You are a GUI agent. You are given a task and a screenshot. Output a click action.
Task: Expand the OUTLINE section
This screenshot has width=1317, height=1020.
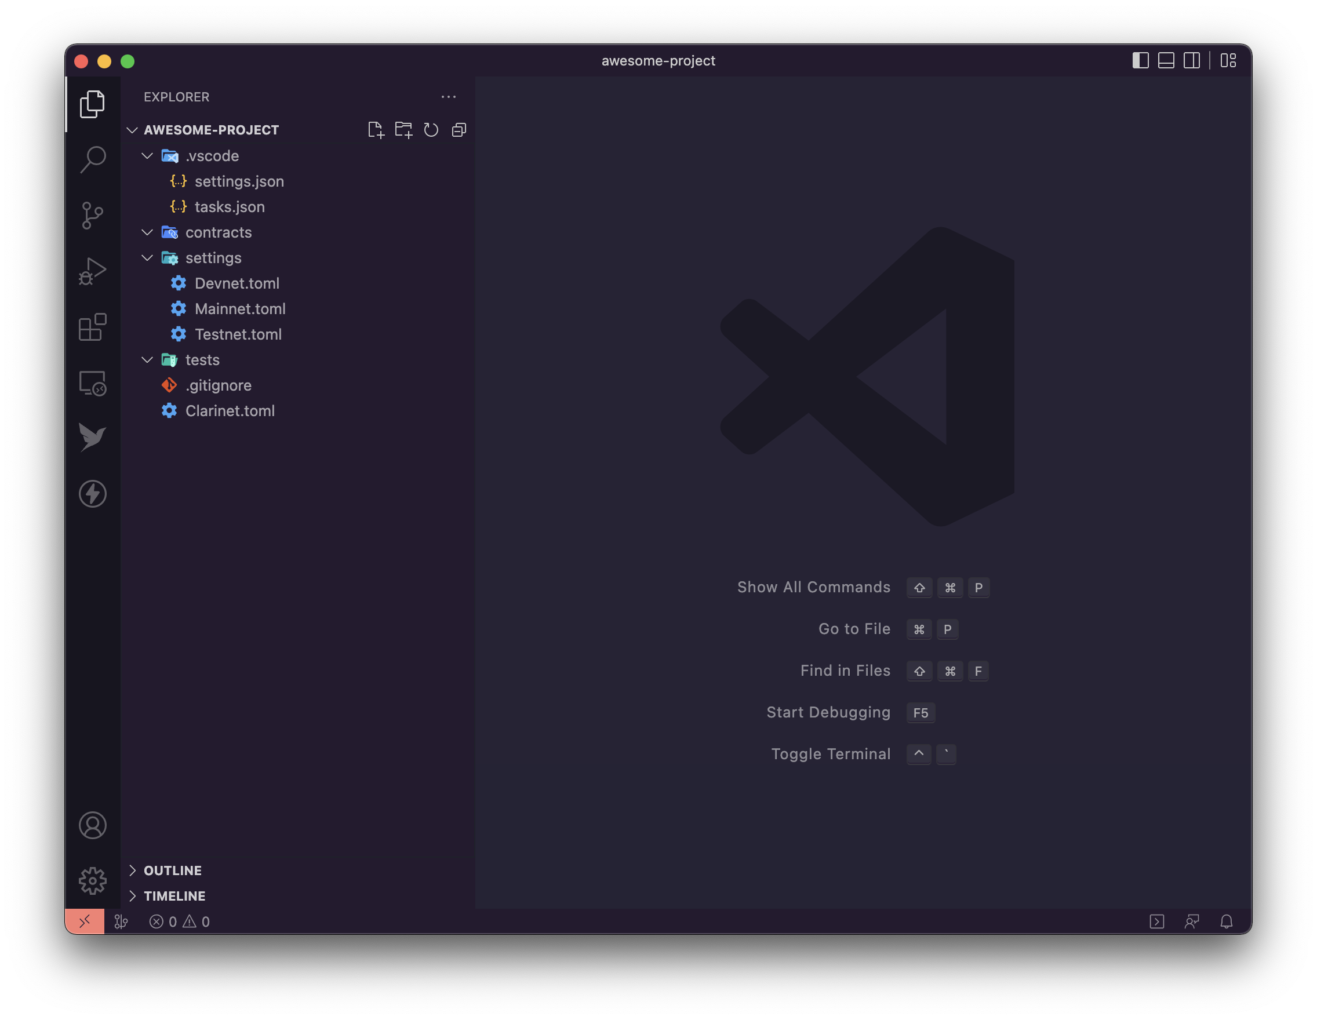tap(173, 870)
